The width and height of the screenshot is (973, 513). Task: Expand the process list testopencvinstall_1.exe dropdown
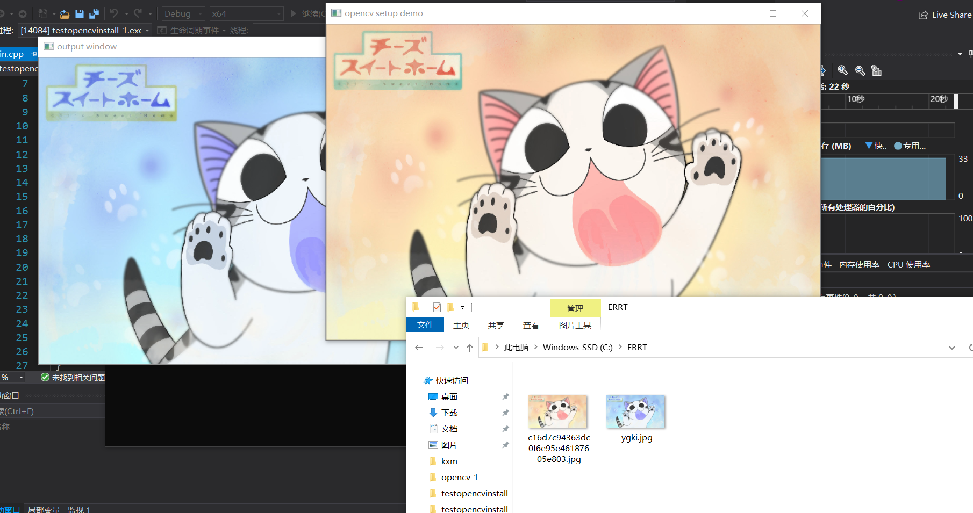(x=85, y=31)
